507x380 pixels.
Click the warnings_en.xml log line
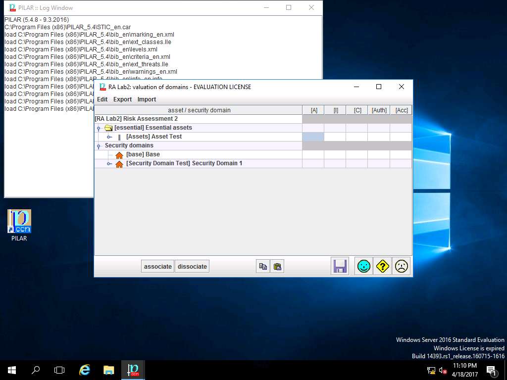(x=91, y=72)
